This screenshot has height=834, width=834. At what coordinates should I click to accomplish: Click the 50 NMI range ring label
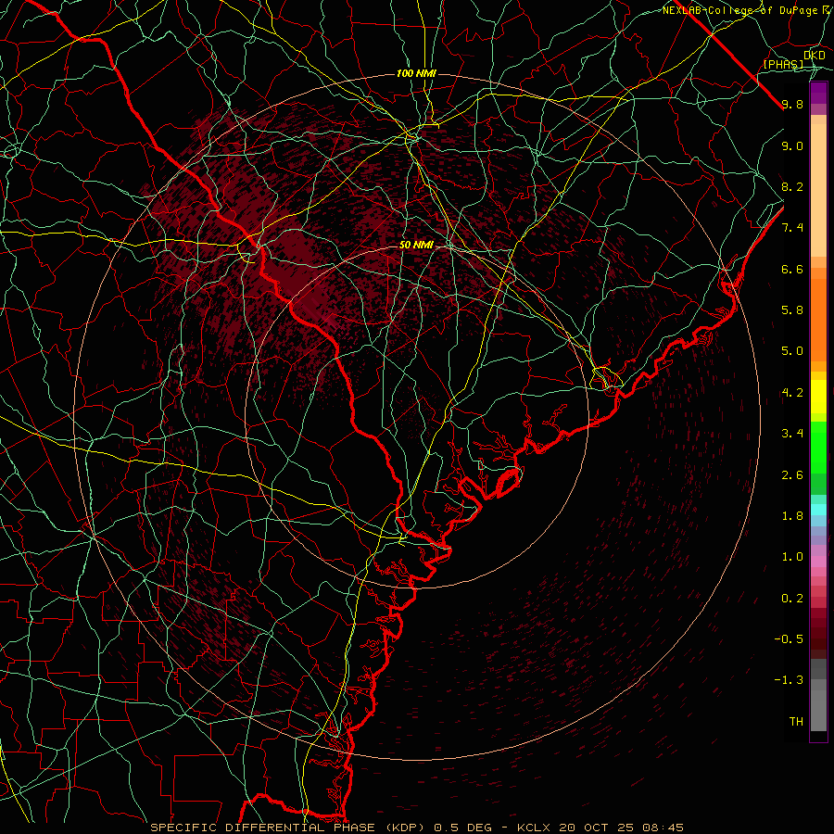click(x=416, y=245)
